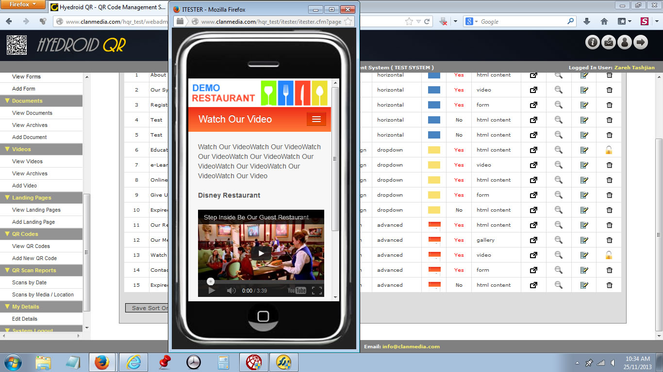Open the user profile icon in header
The height and width of the screenshot is (372, 663).
[x=625, y=43]
